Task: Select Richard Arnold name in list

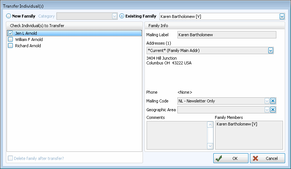Action: (x=28, y=46)
